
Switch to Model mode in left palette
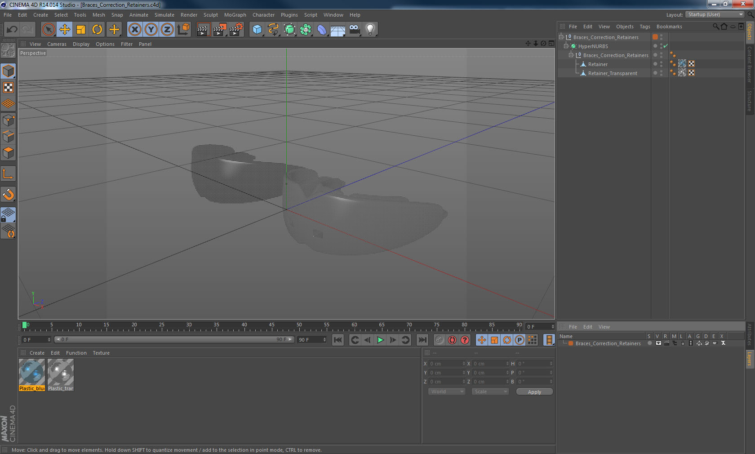point(8,71)
